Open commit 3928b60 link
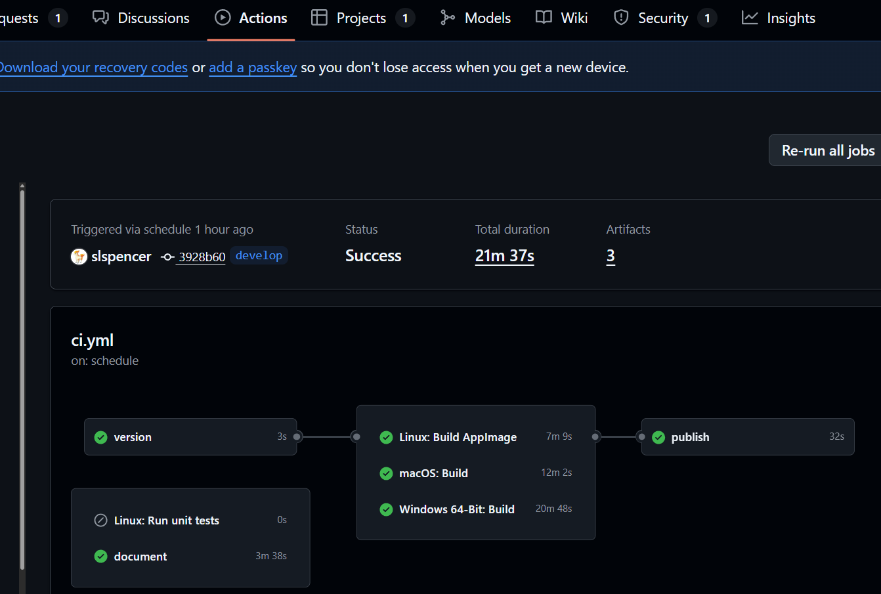 click(202, 257)
